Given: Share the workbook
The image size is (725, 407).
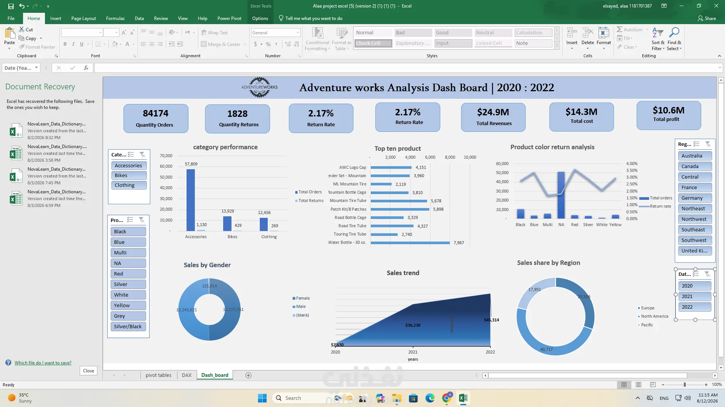Looking at the screenshot, I should 707,18.
